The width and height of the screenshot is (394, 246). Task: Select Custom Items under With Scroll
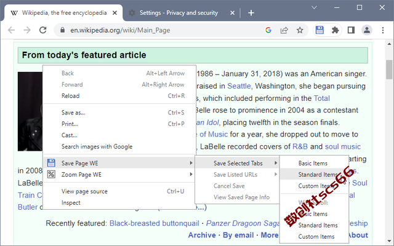click(x=314, y=236)
